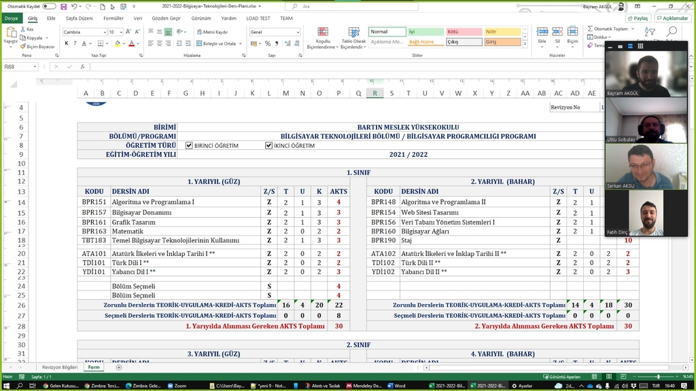Click the insert function fx icon

[82, 67]
